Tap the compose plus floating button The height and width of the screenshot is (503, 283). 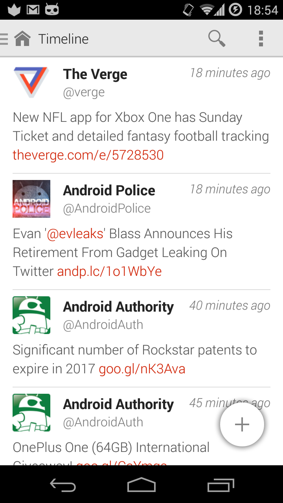(242, 424)
